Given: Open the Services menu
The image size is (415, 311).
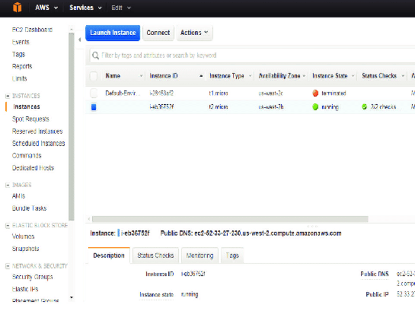Looking at the screenshot, I should coord(85,7).
